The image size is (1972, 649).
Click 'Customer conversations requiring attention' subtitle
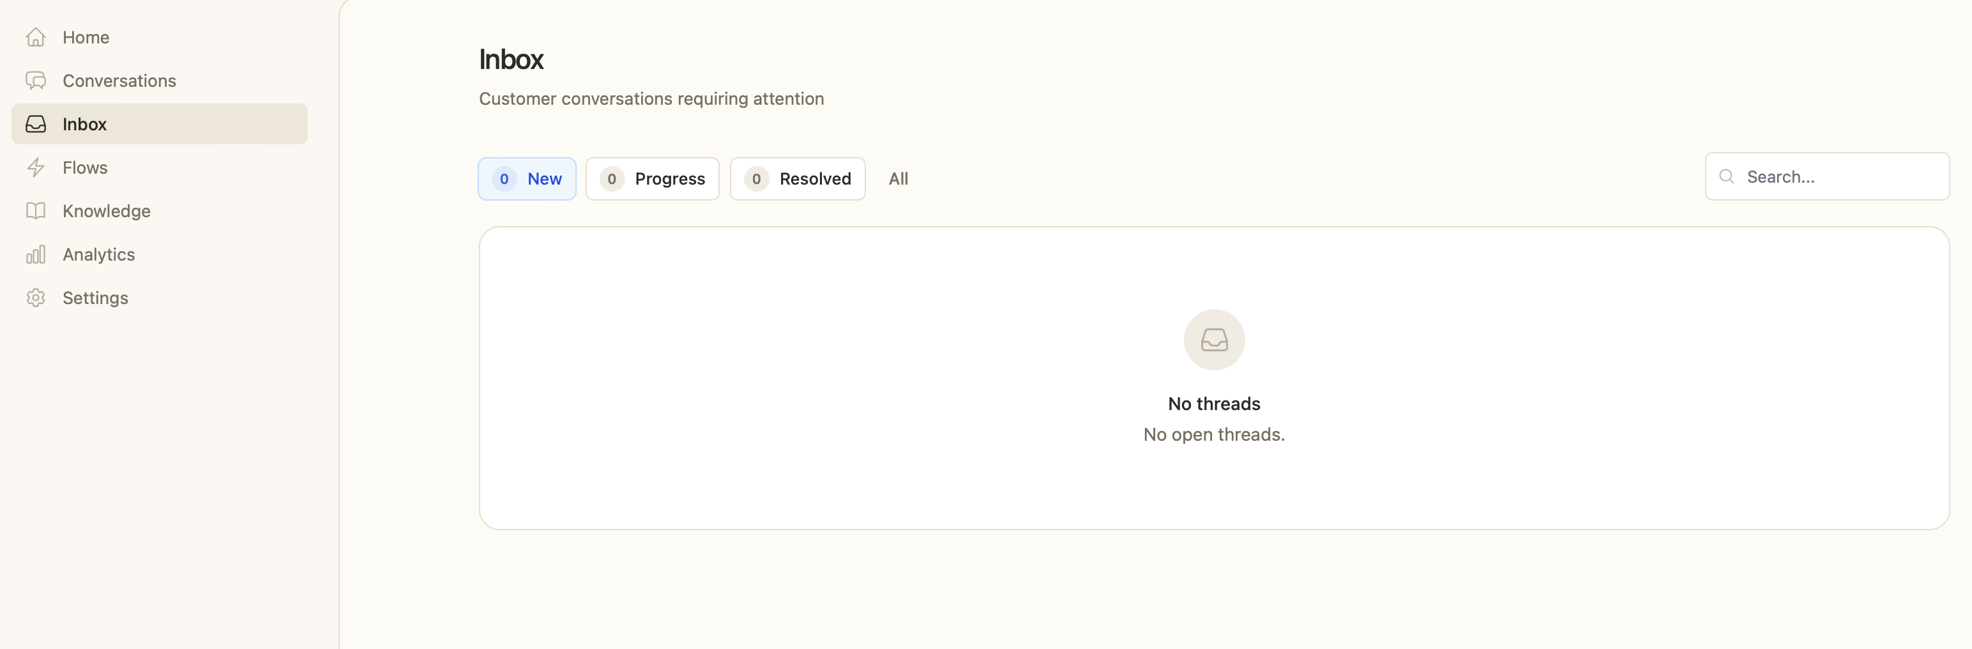tap(651, 99)
